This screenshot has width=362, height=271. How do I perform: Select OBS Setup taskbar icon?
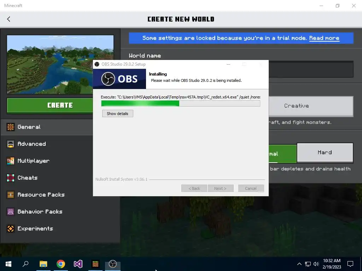[x=113, y=264]
